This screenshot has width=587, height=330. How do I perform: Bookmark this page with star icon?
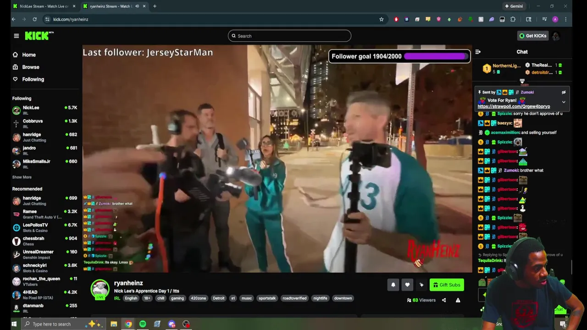[381, 19]
